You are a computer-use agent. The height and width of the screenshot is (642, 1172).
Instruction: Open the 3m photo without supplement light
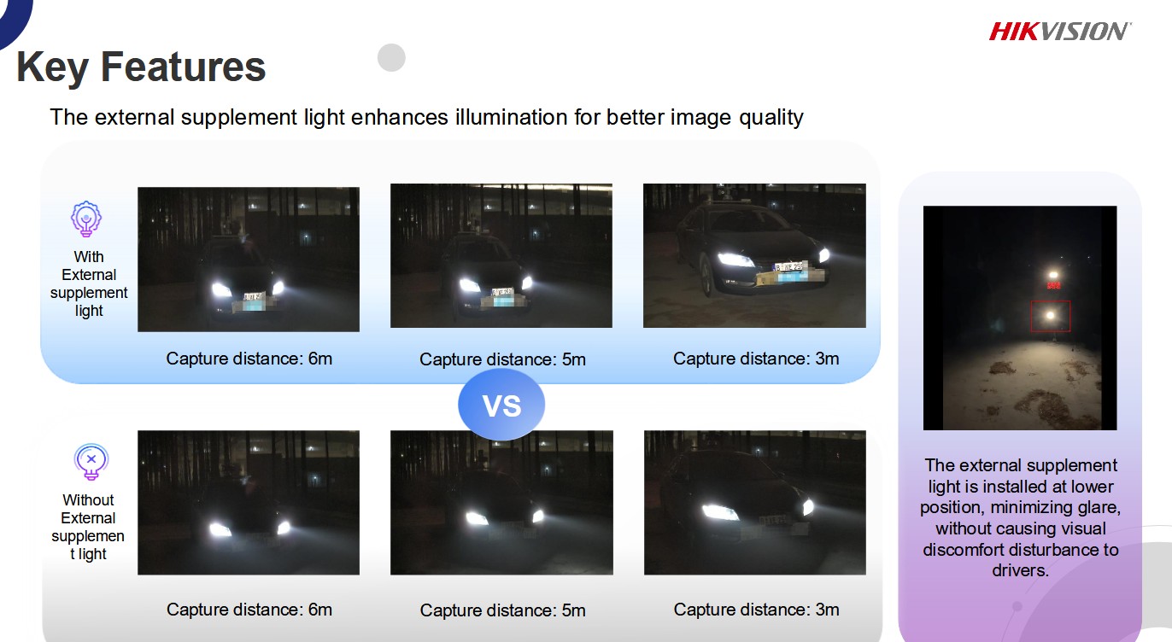coord(754,502)
